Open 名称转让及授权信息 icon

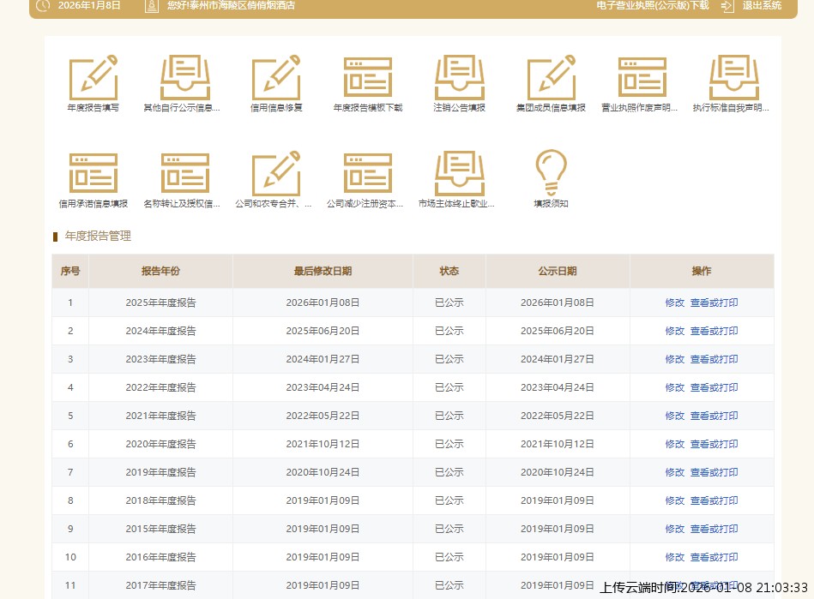coord(184,174)
